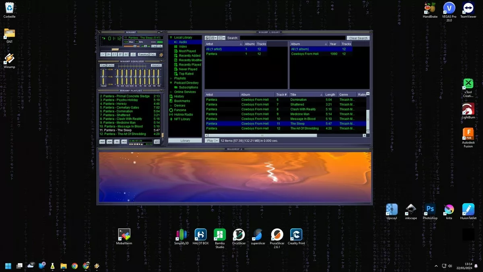Toggle Shuffle playback mode

pyautogui.click(x=143, y=54)
